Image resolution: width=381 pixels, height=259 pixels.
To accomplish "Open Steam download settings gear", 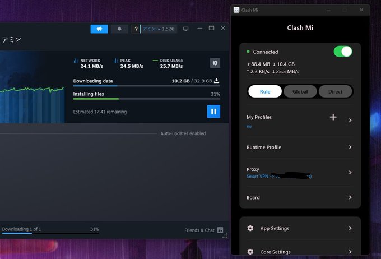I will [x=215, y=63].
